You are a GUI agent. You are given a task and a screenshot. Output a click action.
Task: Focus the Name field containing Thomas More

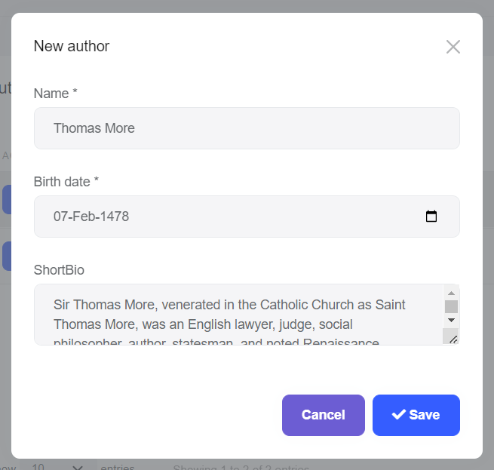pos(247,128)
